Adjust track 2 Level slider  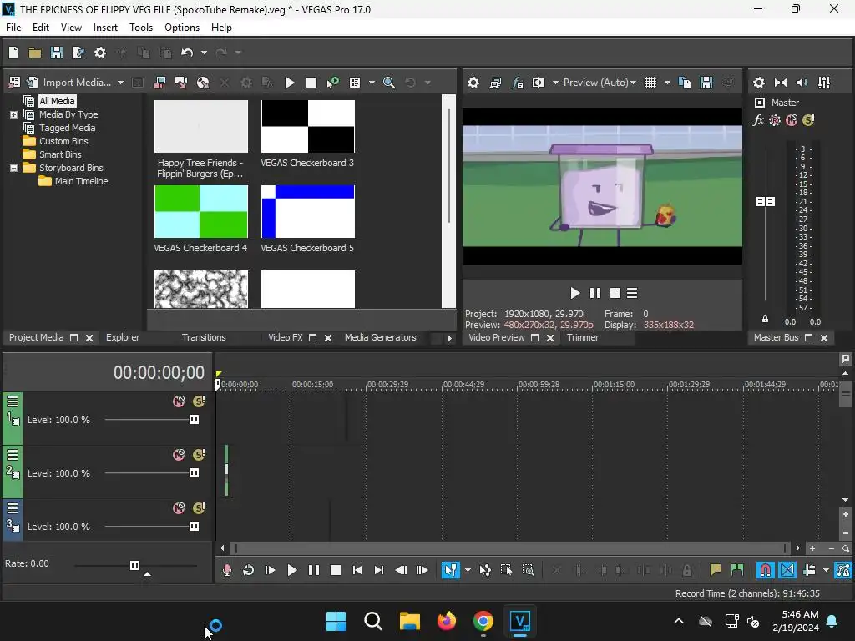tap(194, 473)
